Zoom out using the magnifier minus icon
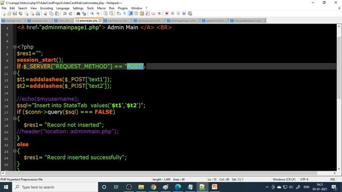Screen dimensions: 342x192 tap(98, 13)
